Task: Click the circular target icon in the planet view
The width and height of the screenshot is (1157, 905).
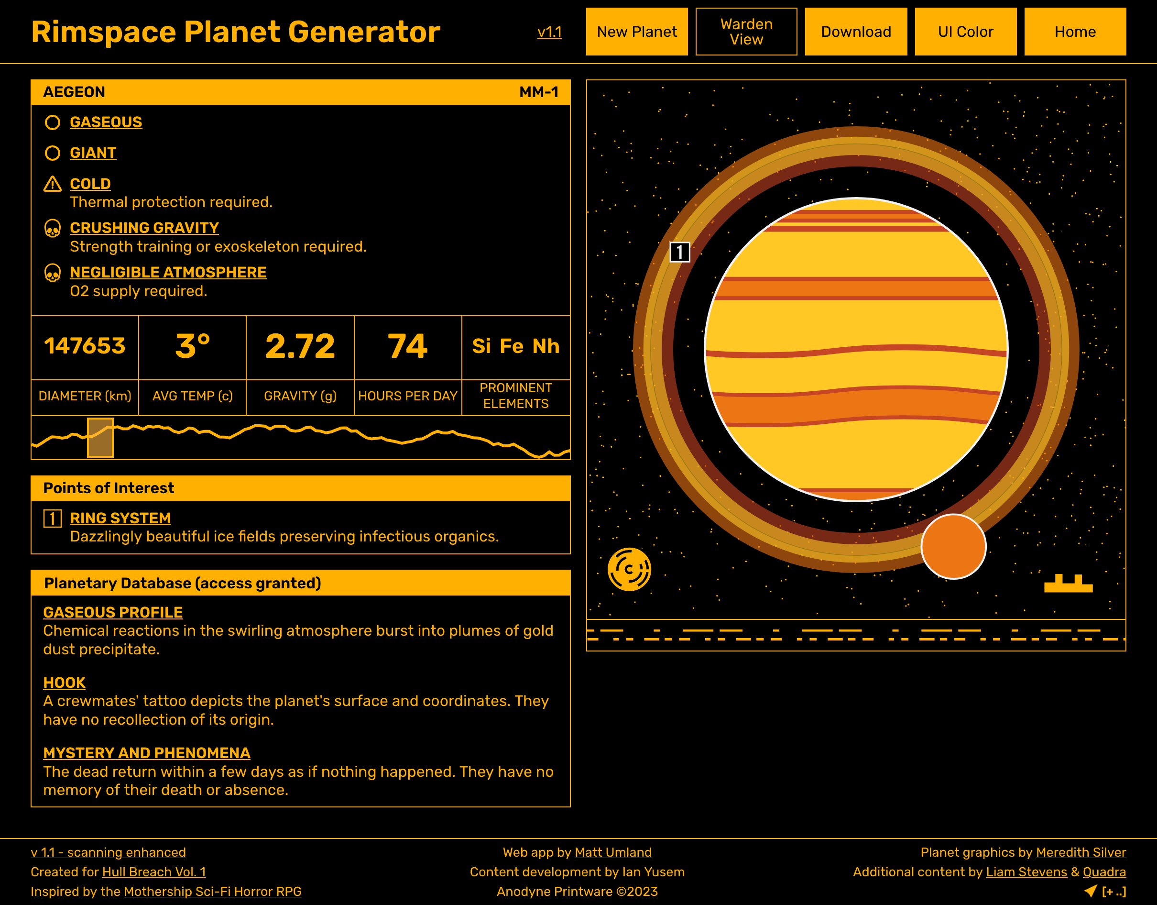Action: pos(629,569)
